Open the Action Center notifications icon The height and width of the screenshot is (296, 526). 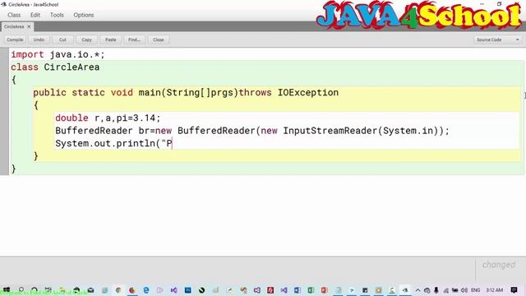(x=514, y=290)
